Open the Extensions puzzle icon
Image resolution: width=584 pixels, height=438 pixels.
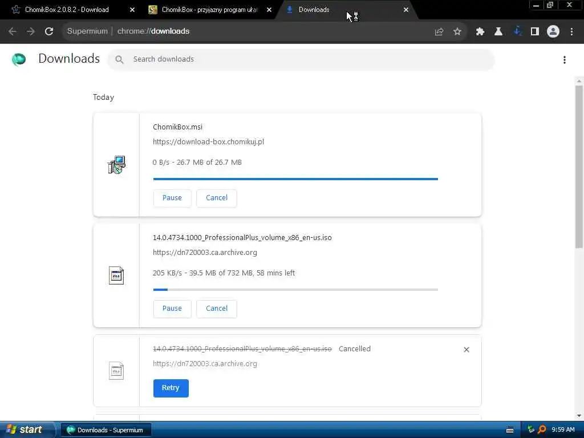coord(480,32)
